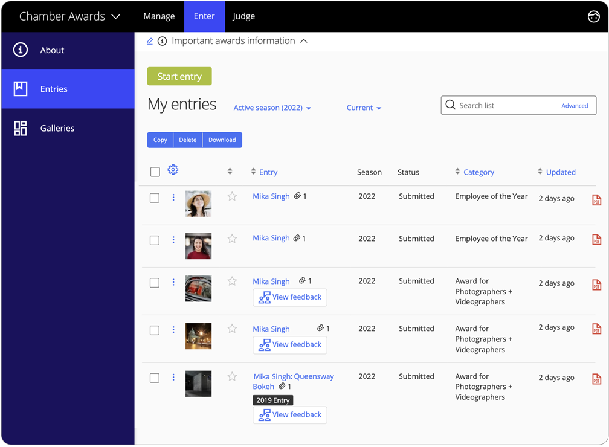The width and height of the screenshot is (609, 447).
Task: Collapse the Important awards information banner
Action: [305, 41]
